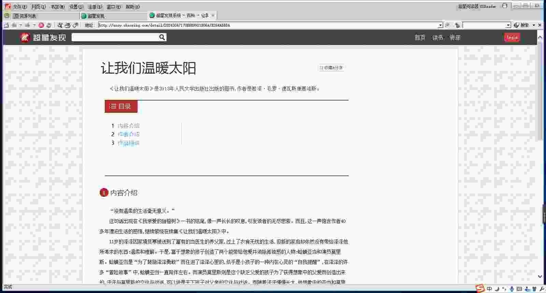The width and height of the screenshot is (546, 293).
Task: Click the tools icon left of print
Action: (x=60, y=25)
